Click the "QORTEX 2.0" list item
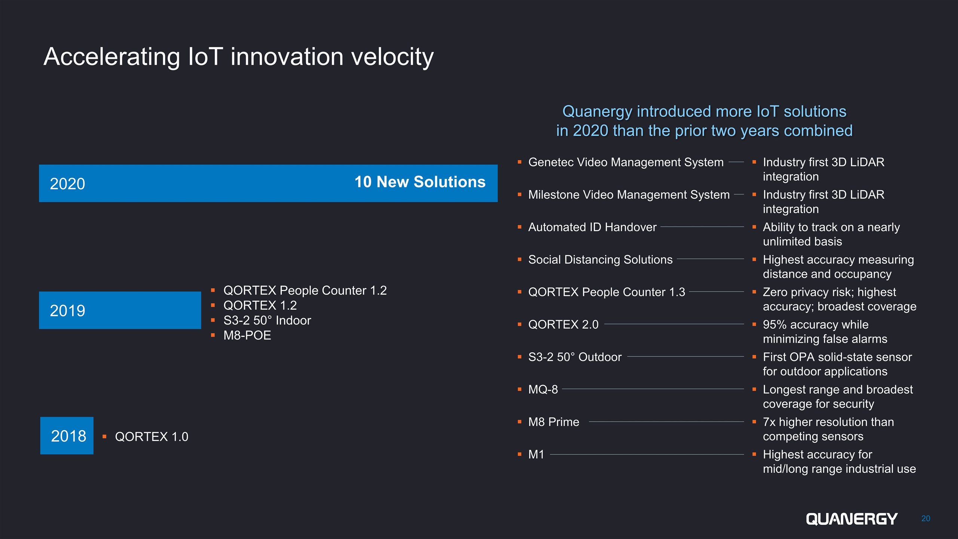The height and width of the screenshot is (539, 958). (563, 325)
